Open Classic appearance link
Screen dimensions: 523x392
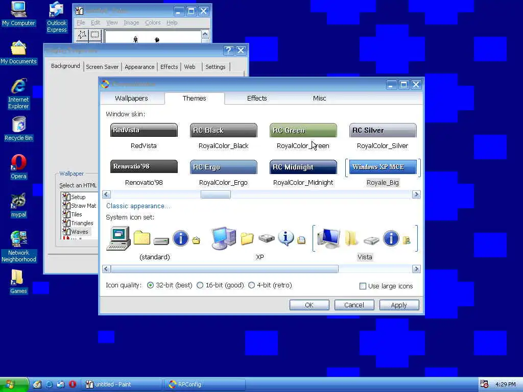click(138, 206)
